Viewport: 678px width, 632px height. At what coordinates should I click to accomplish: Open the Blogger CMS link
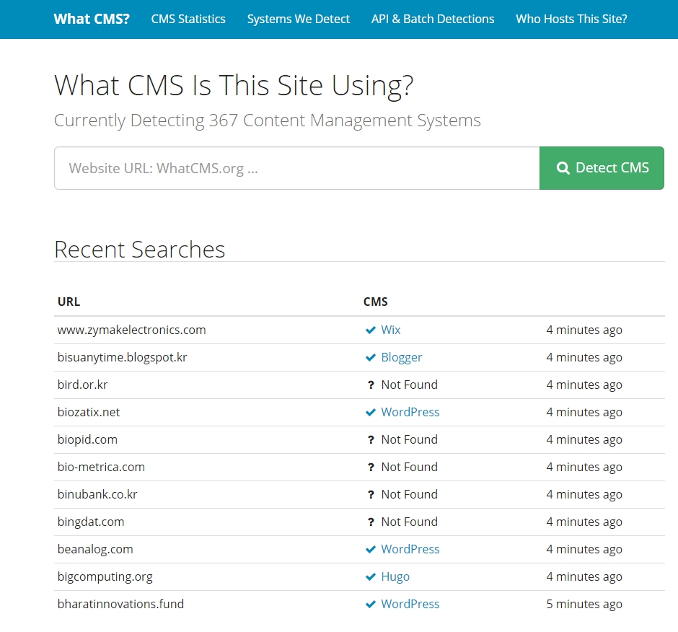click(401, 357)
